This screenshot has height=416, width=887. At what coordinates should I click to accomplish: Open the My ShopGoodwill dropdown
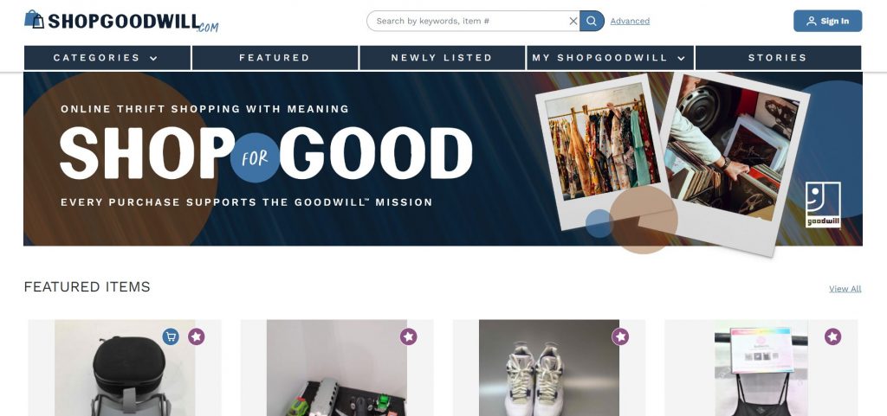coord(611,58)
